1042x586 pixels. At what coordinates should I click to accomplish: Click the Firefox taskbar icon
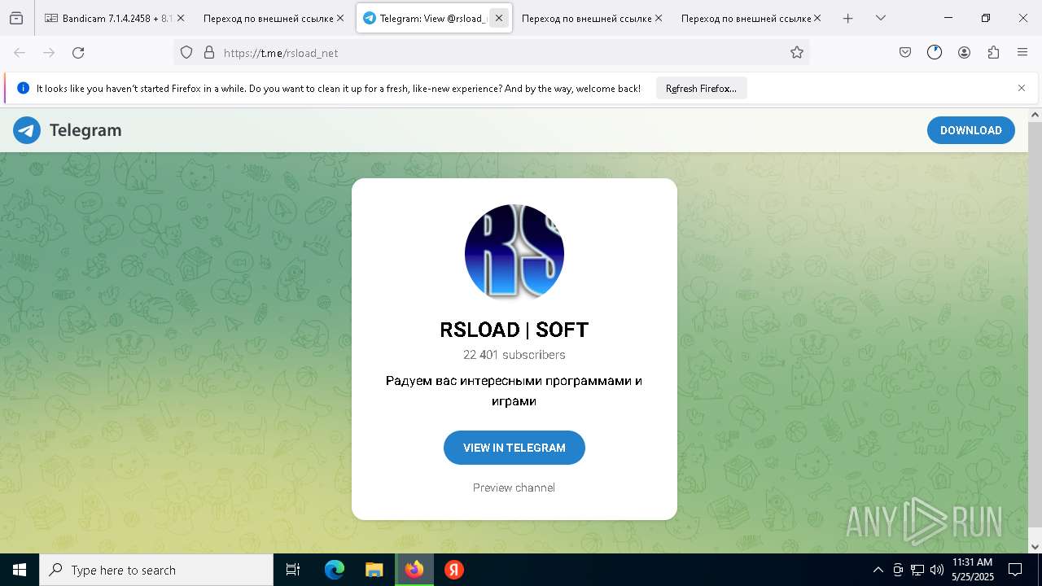[x=414, y=570]
